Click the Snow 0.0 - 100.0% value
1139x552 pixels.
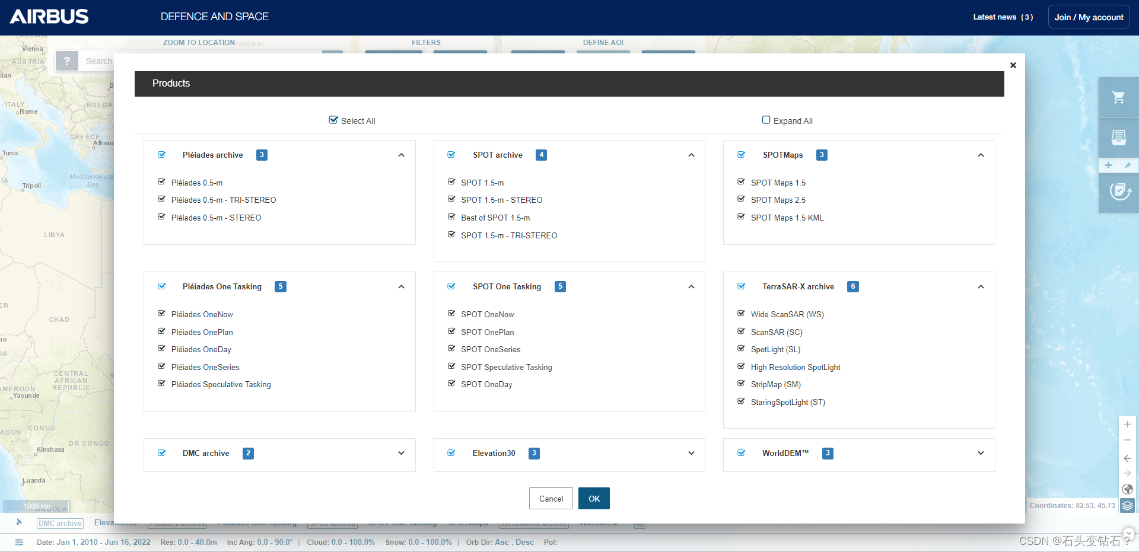tap(430, 543)
